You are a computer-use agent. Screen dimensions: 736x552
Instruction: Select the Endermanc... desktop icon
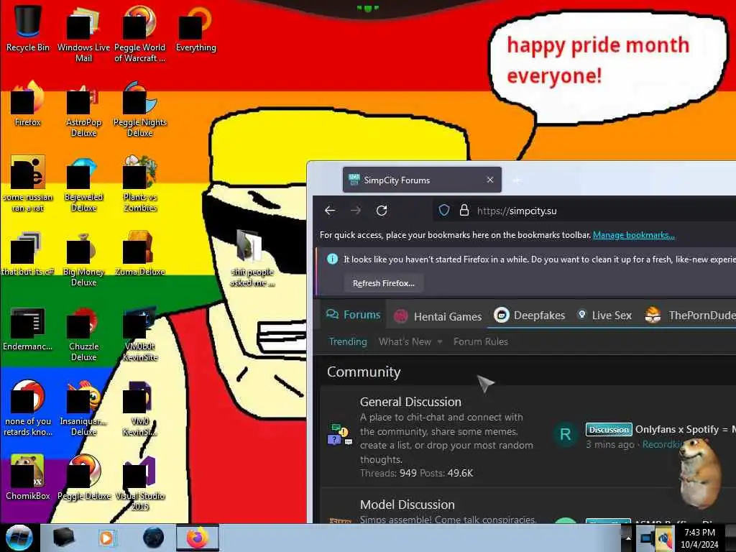click(x=27, y=328)
